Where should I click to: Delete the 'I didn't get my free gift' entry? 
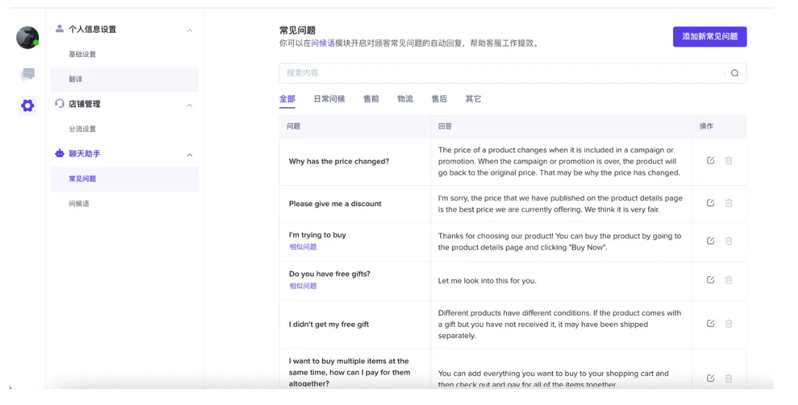(x=728, y=324)
